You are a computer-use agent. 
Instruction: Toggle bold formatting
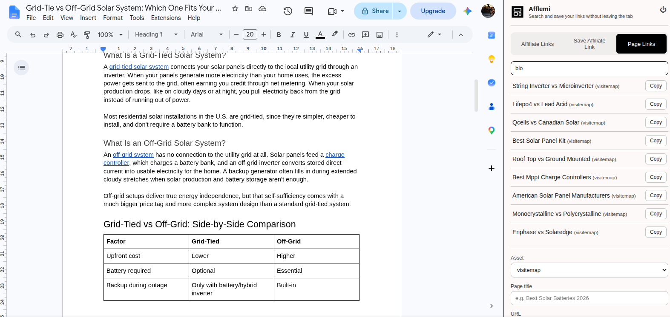[279, 35]
